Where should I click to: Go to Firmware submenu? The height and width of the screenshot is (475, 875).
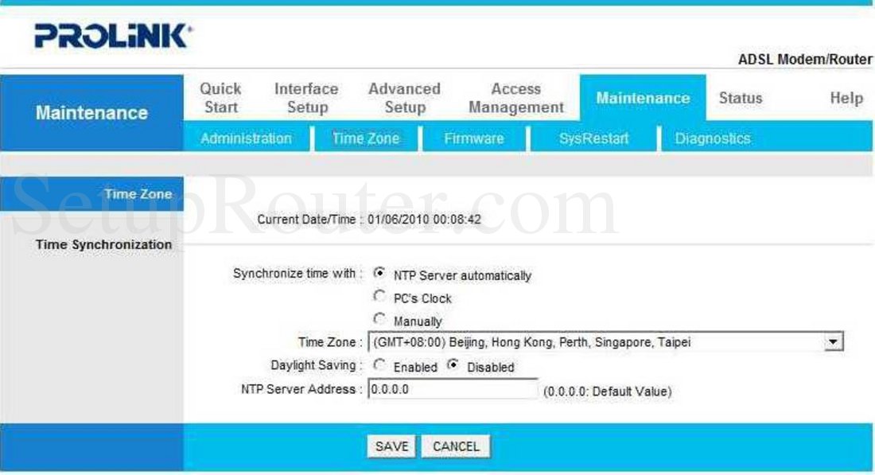[x=474, y=138]
